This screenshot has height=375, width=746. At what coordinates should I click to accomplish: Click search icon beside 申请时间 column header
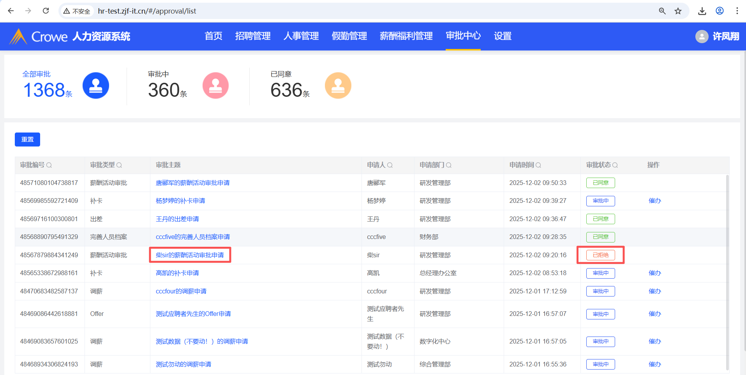click(538, 165)
